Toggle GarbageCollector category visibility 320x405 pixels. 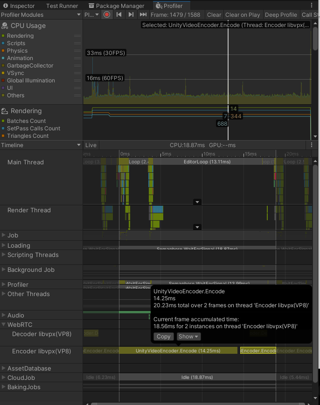tap(3, 66)
